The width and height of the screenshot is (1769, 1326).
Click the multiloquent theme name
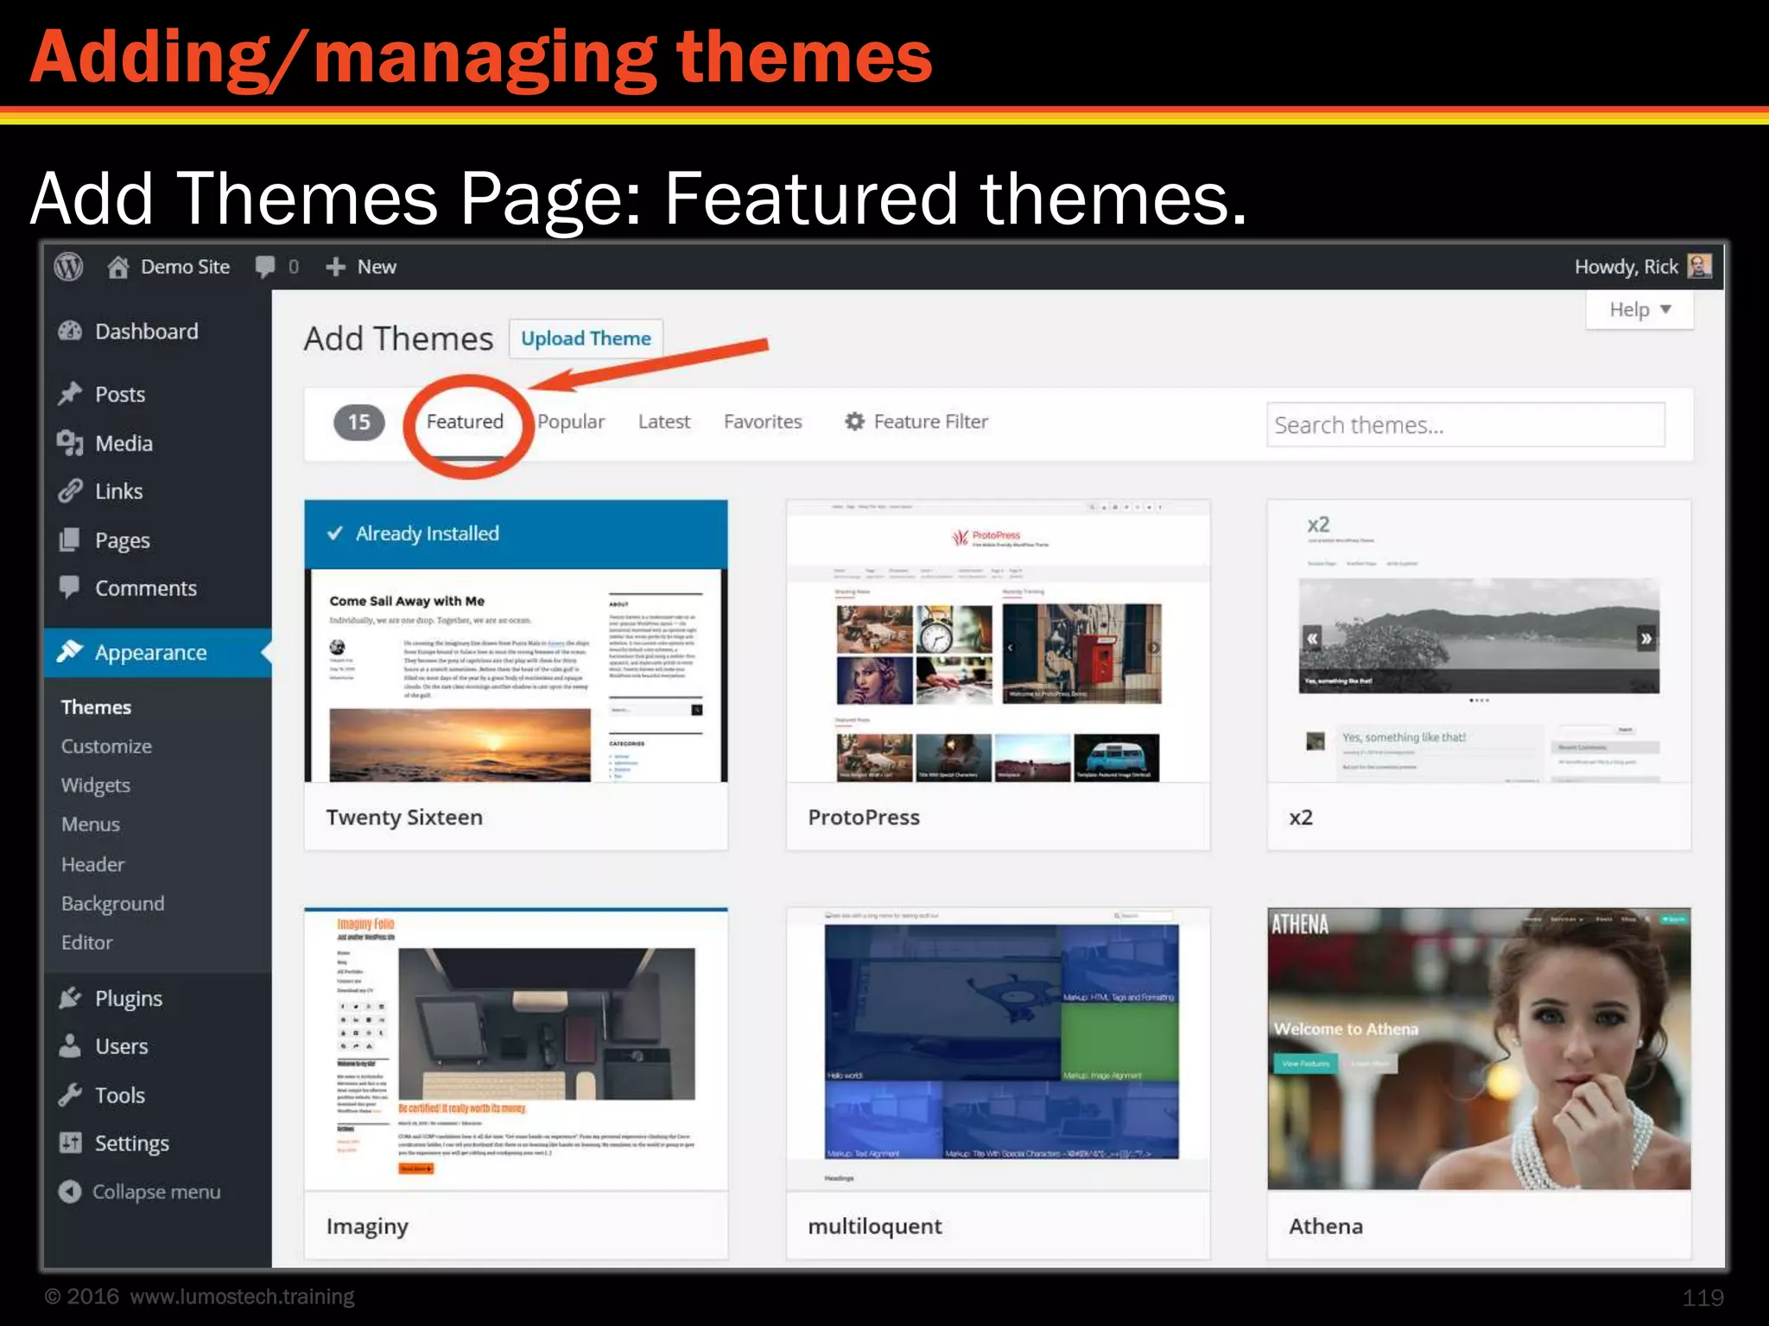(875, 1227)
